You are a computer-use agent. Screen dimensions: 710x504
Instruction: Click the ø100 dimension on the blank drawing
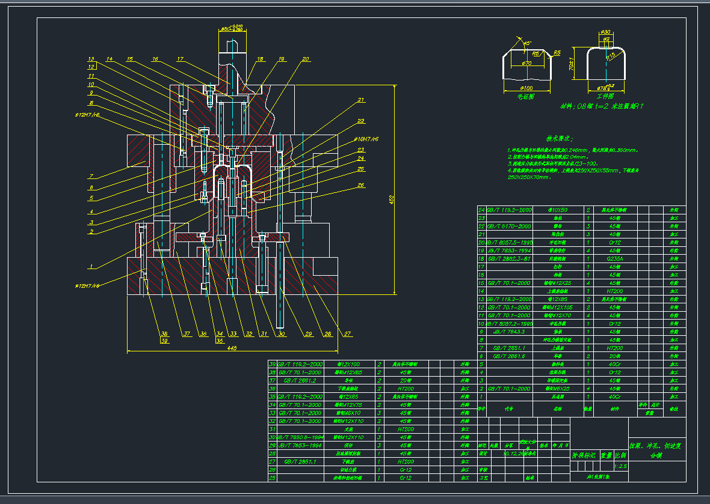[x=525, y=88]
